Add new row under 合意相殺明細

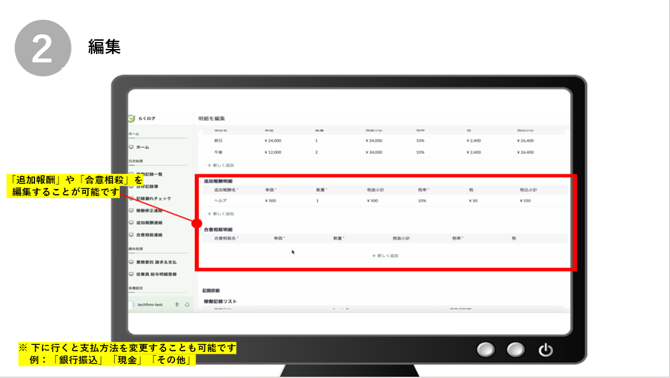point(385,255)
